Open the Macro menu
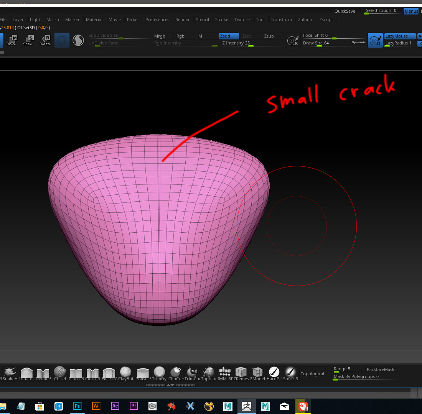The image size is (422, 414). [53, 20]
